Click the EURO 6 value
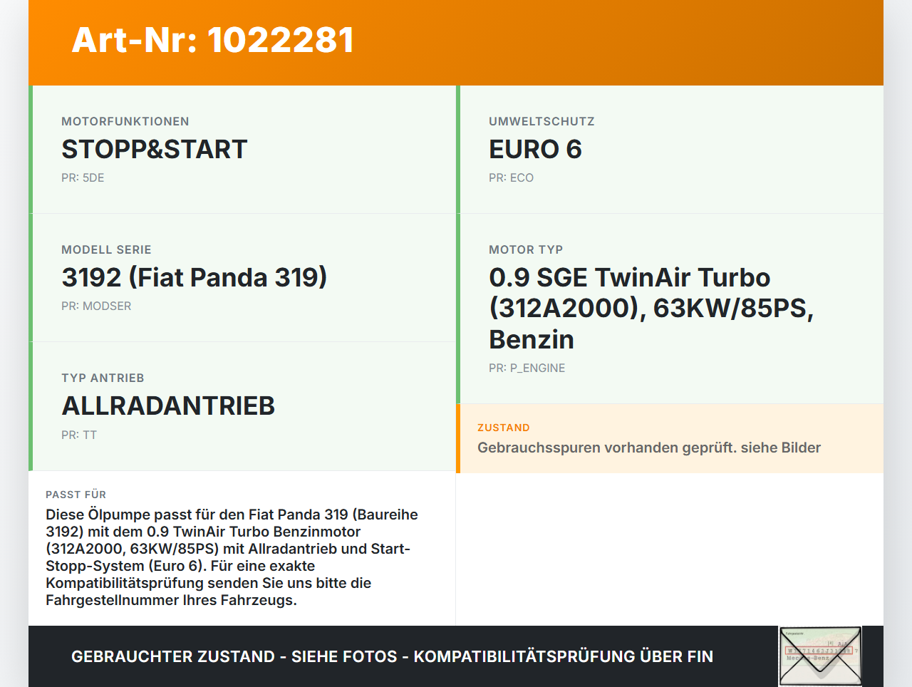 pyautogui.click(x=535, y=149)
